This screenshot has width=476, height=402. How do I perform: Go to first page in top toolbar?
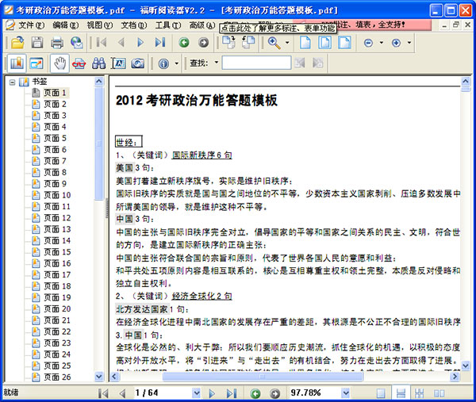tap(102, 43)
